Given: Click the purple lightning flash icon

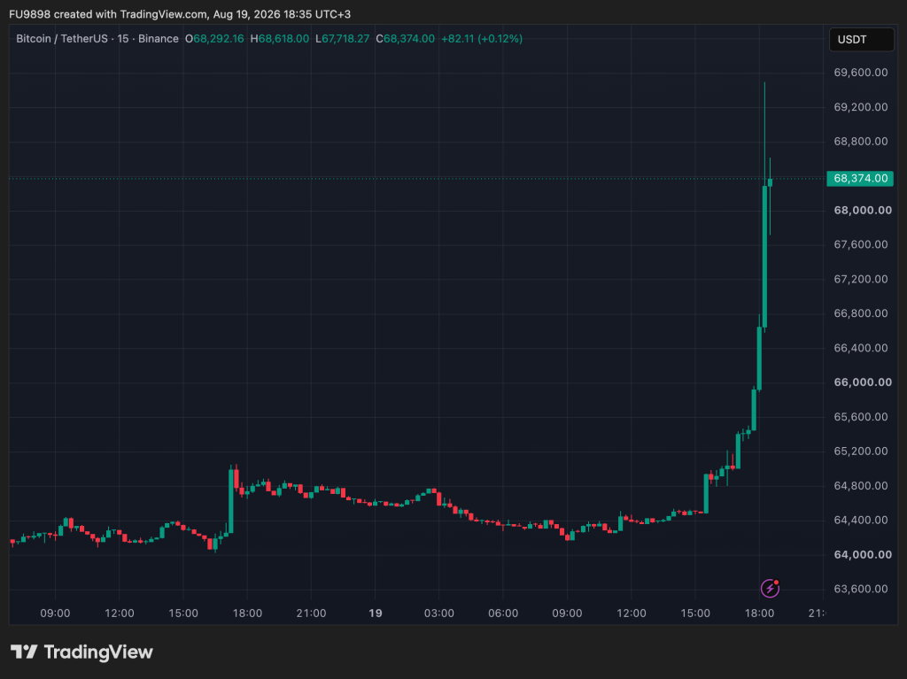Looking at the screenshot, I should [770, 588].
